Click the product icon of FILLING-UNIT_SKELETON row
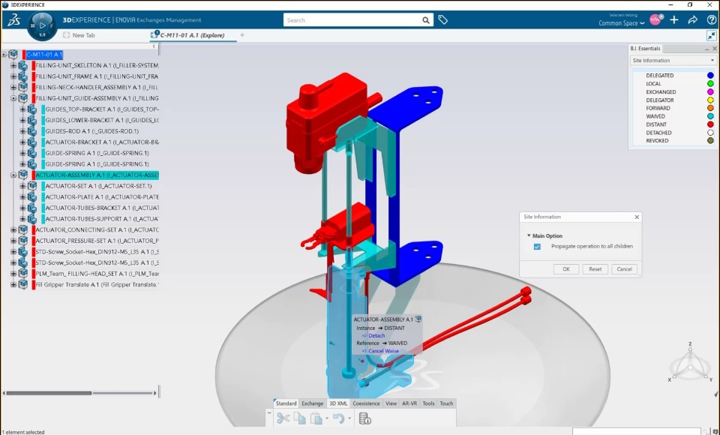Viewport: 720px width, 435px height. (23, 65)
